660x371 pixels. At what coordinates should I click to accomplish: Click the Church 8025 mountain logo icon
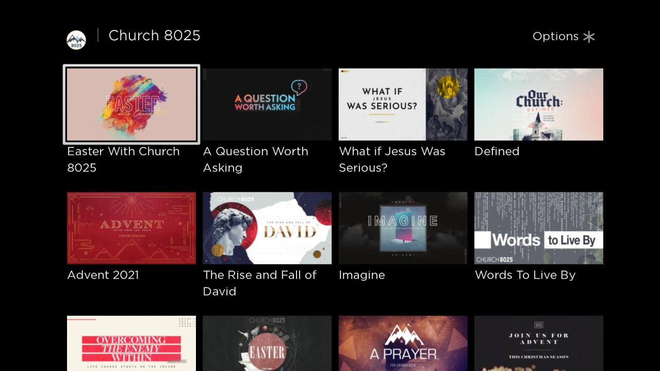pyautogui.click(x=76, y=39)
